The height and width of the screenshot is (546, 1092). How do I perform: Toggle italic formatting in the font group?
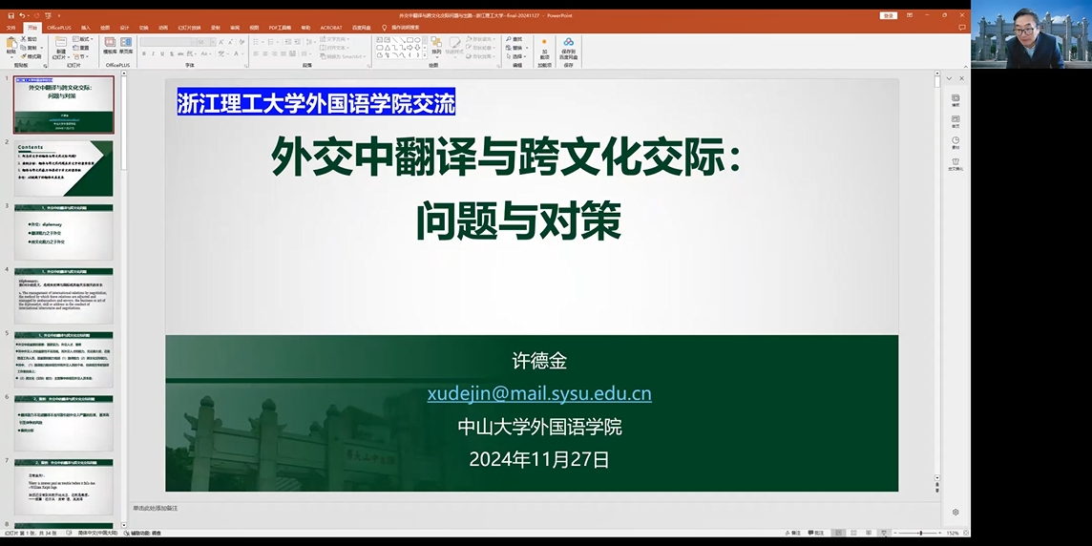(154, 54)
